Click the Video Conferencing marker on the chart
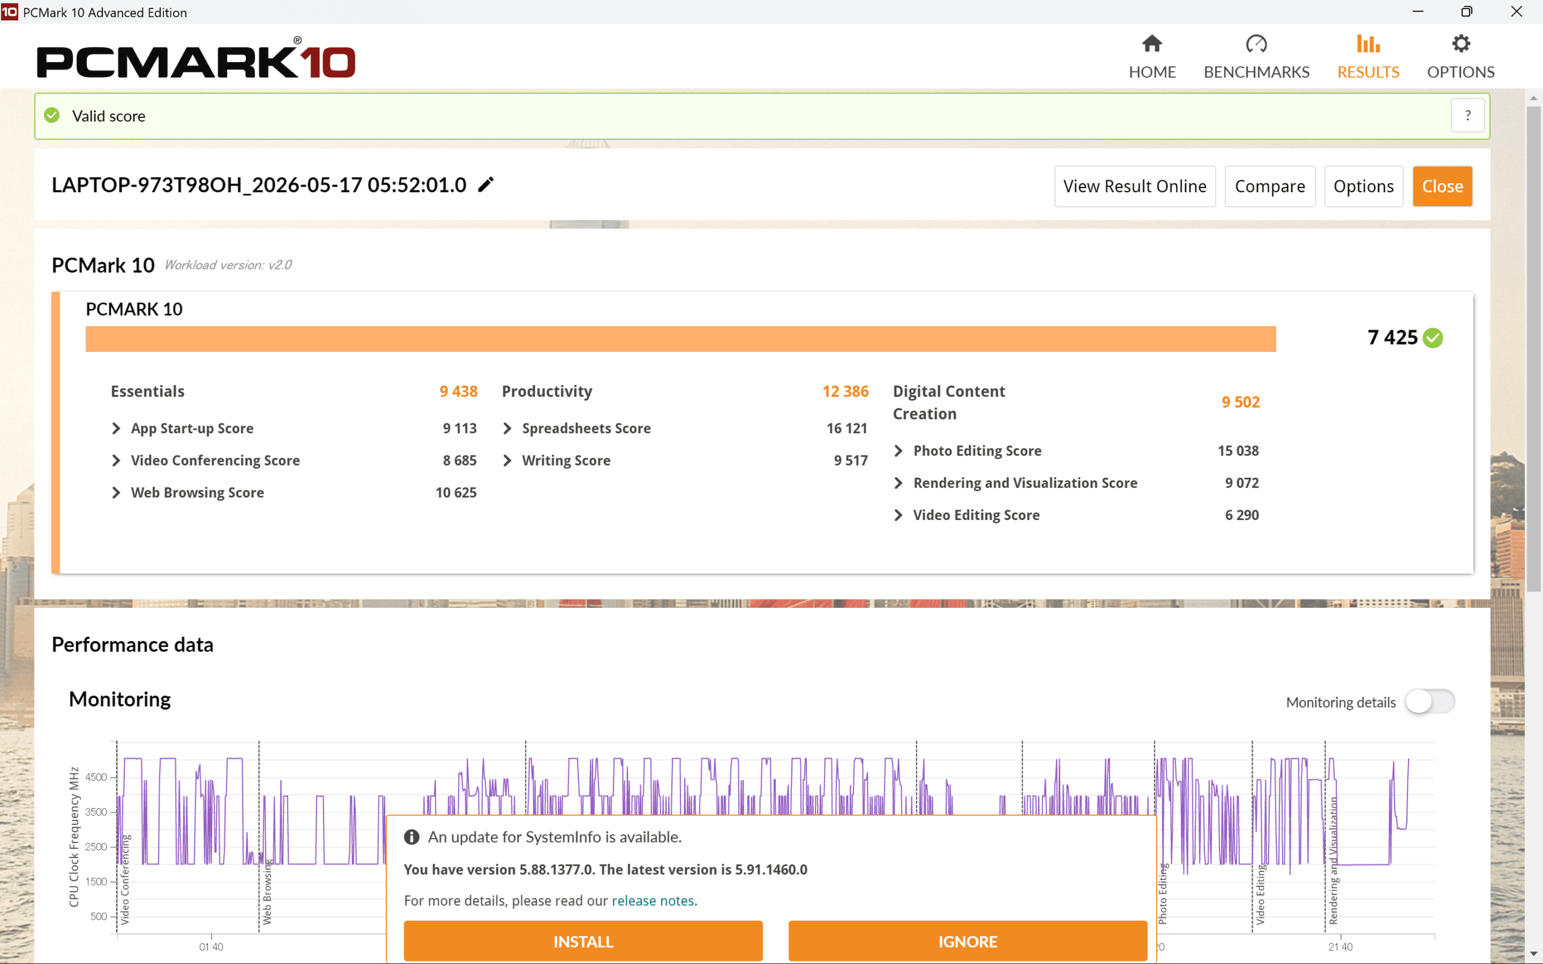This screenshot has width=1543, height=964. coord(125,880)
